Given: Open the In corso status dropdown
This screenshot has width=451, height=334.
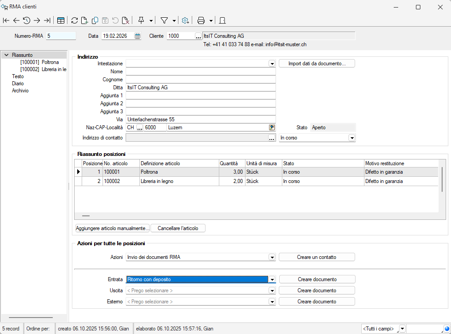Looking at the screenshot, I should pos(352,138).
